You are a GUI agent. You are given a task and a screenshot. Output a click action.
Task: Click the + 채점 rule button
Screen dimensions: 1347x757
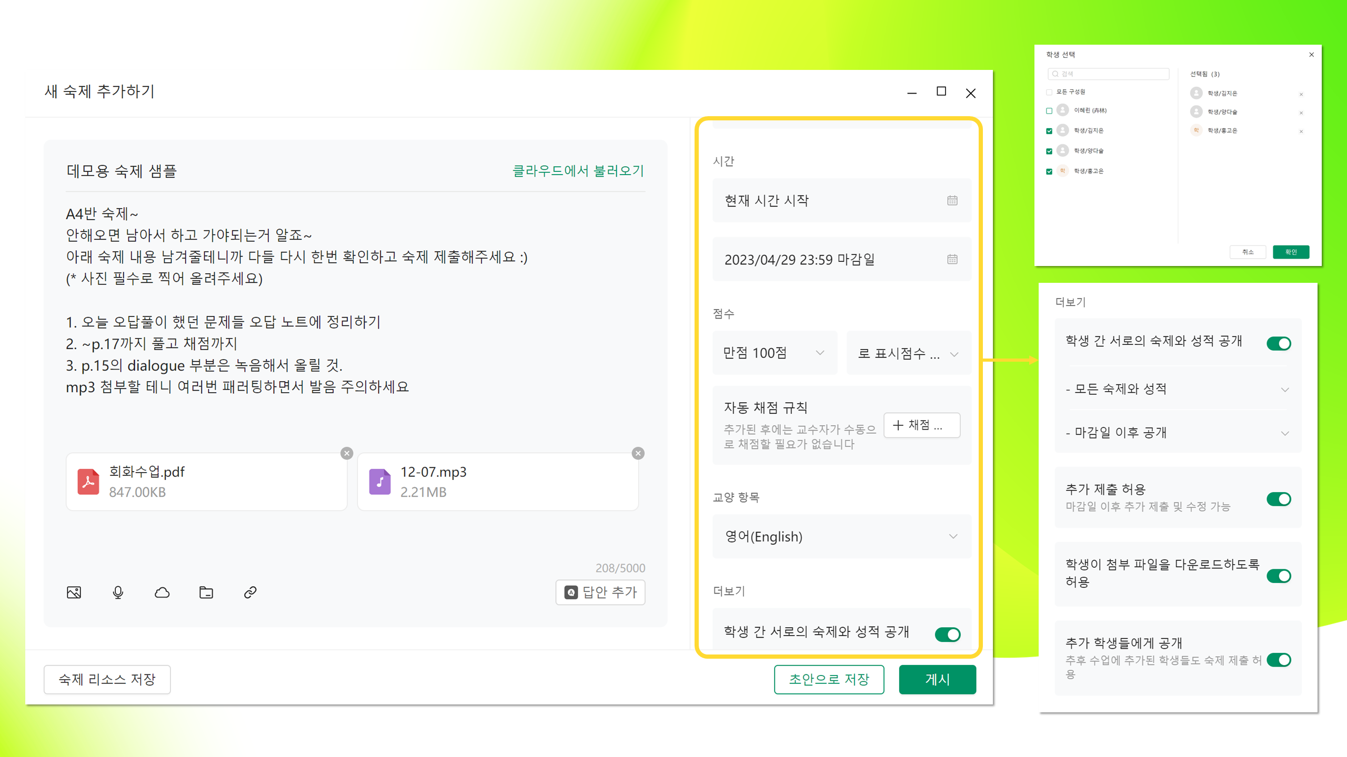(x=922, y=425)
